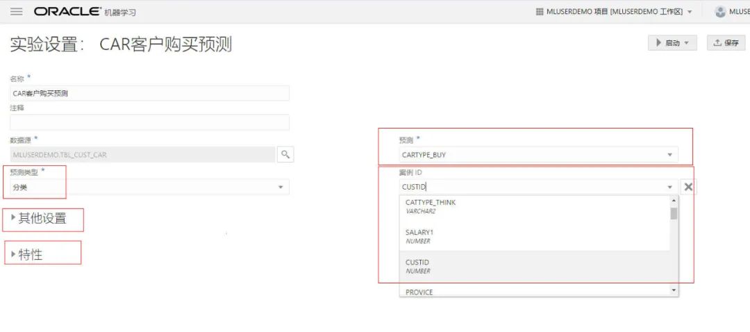Click the 注释 comment input field
The width and height of the screenshot is (750, 332).
(149, 122)
